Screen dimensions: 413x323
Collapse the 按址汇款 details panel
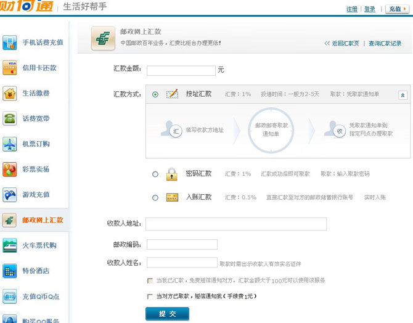coord(403,95)
